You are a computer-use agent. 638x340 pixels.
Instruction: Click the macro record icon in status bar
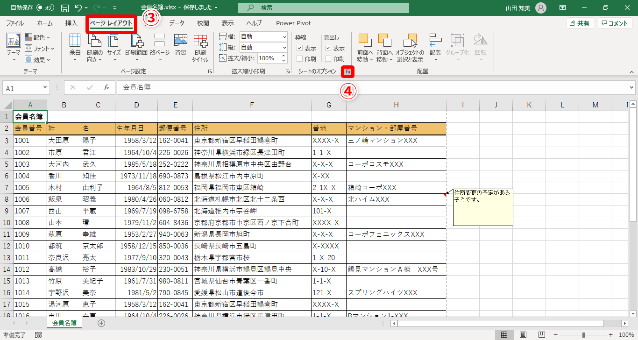point(38,335)
